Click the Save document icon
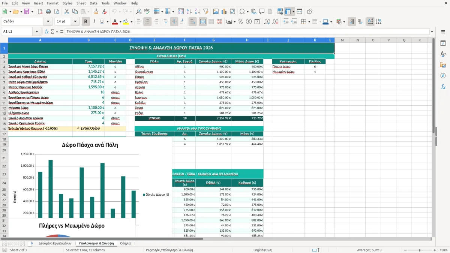The image size is (450, 253). (x=27, y=12)
